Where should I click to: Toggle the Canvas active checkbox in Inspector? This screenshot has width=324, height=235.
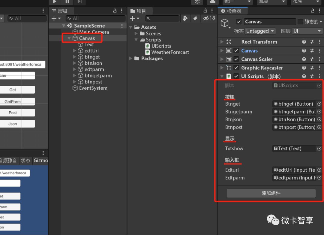tap(239, 21)
